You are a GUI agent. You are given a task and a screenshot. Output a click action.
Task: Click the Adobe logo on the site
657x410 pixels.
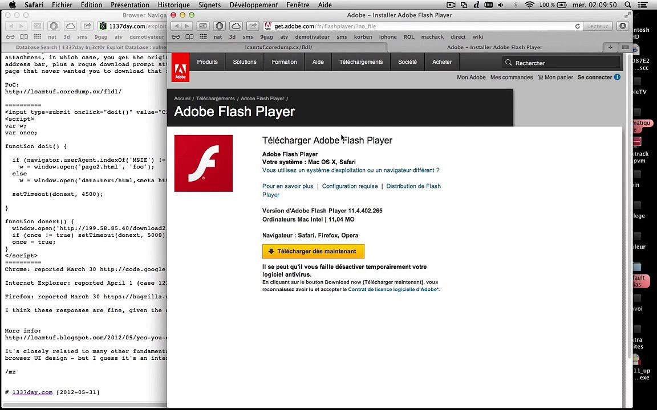[180, 67]
